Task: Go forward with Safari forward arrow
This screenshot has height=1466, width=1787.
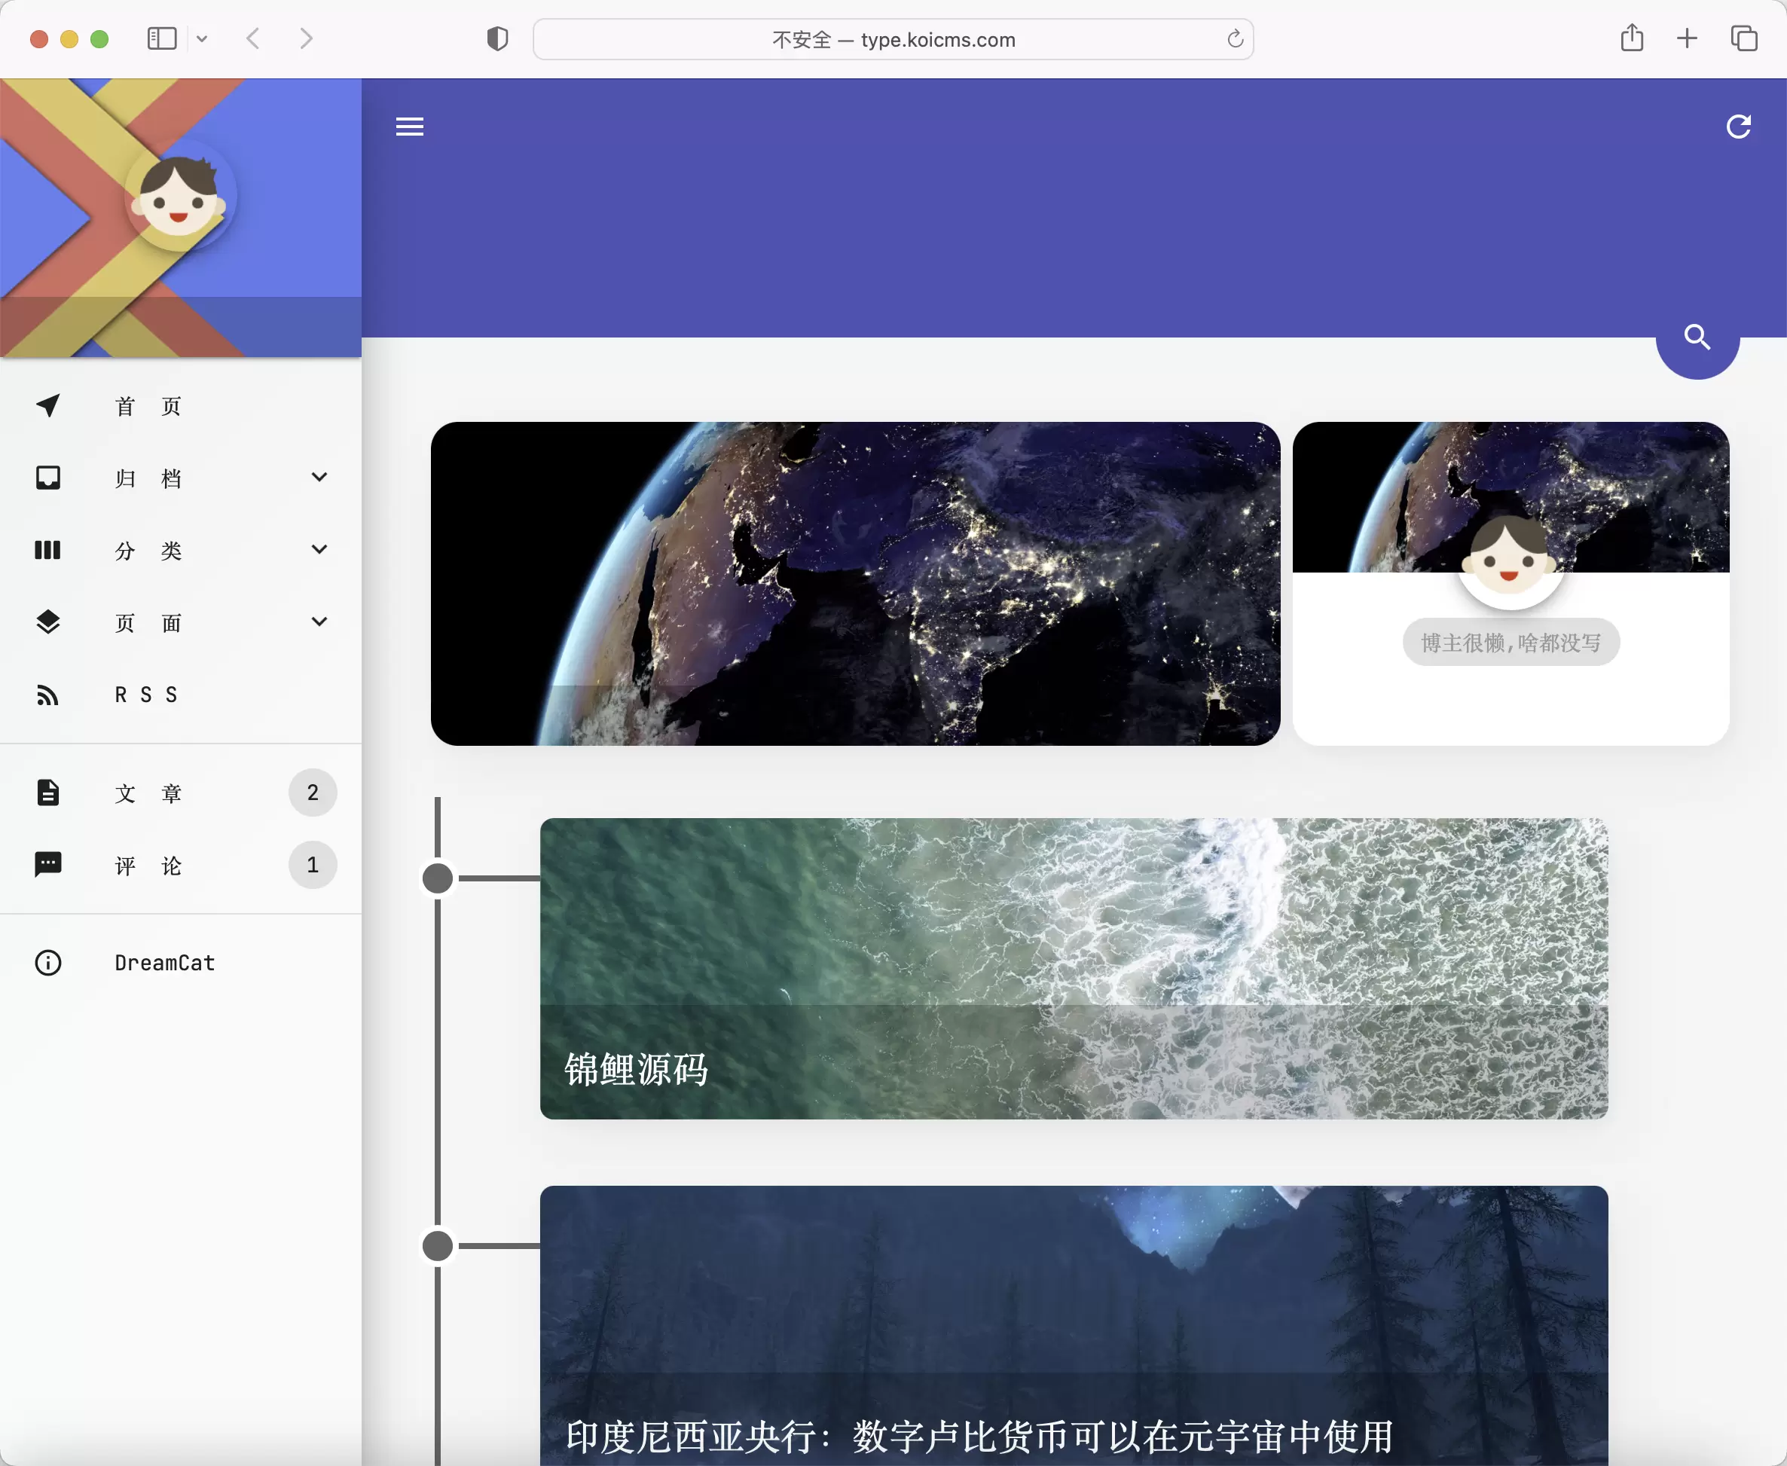Action: (306, 39)
